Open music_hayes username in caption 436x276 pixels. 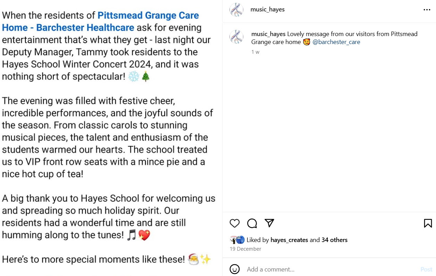coord(268,34)
